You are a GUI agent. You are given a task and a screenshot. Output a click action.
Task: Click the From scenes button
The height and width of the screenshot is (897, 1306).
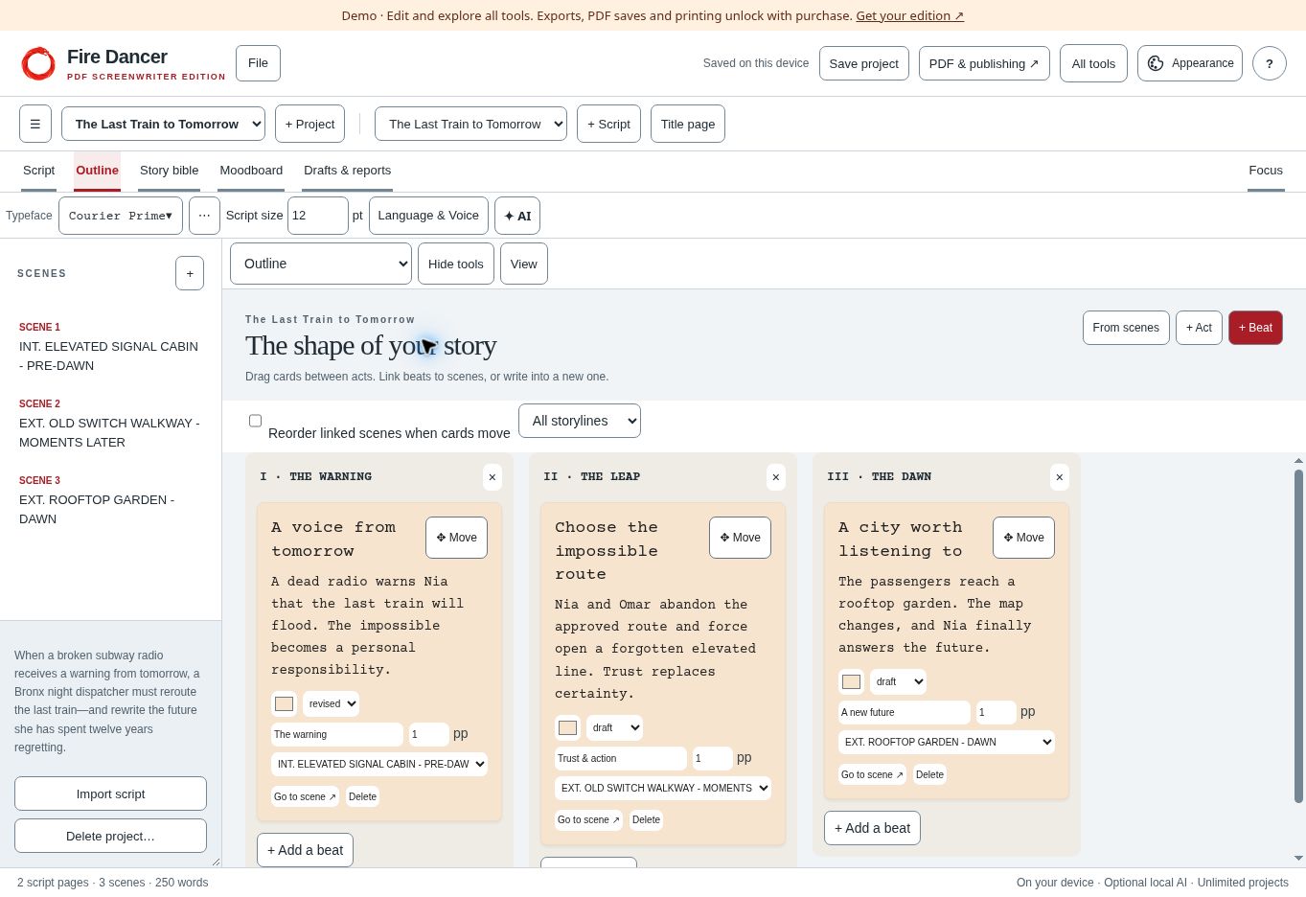[1126, 328]
